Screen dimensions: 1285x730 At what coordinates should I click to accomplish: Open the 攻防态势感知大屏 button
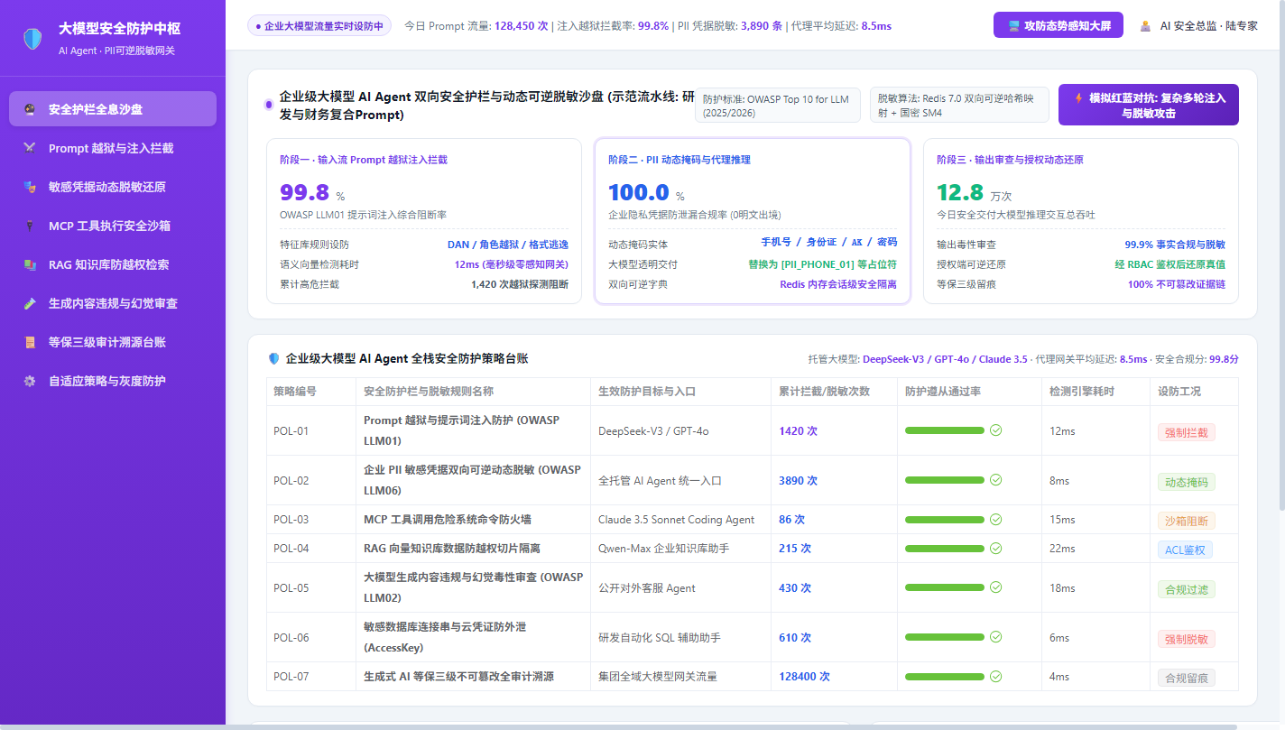click(x=1058, y=25)
